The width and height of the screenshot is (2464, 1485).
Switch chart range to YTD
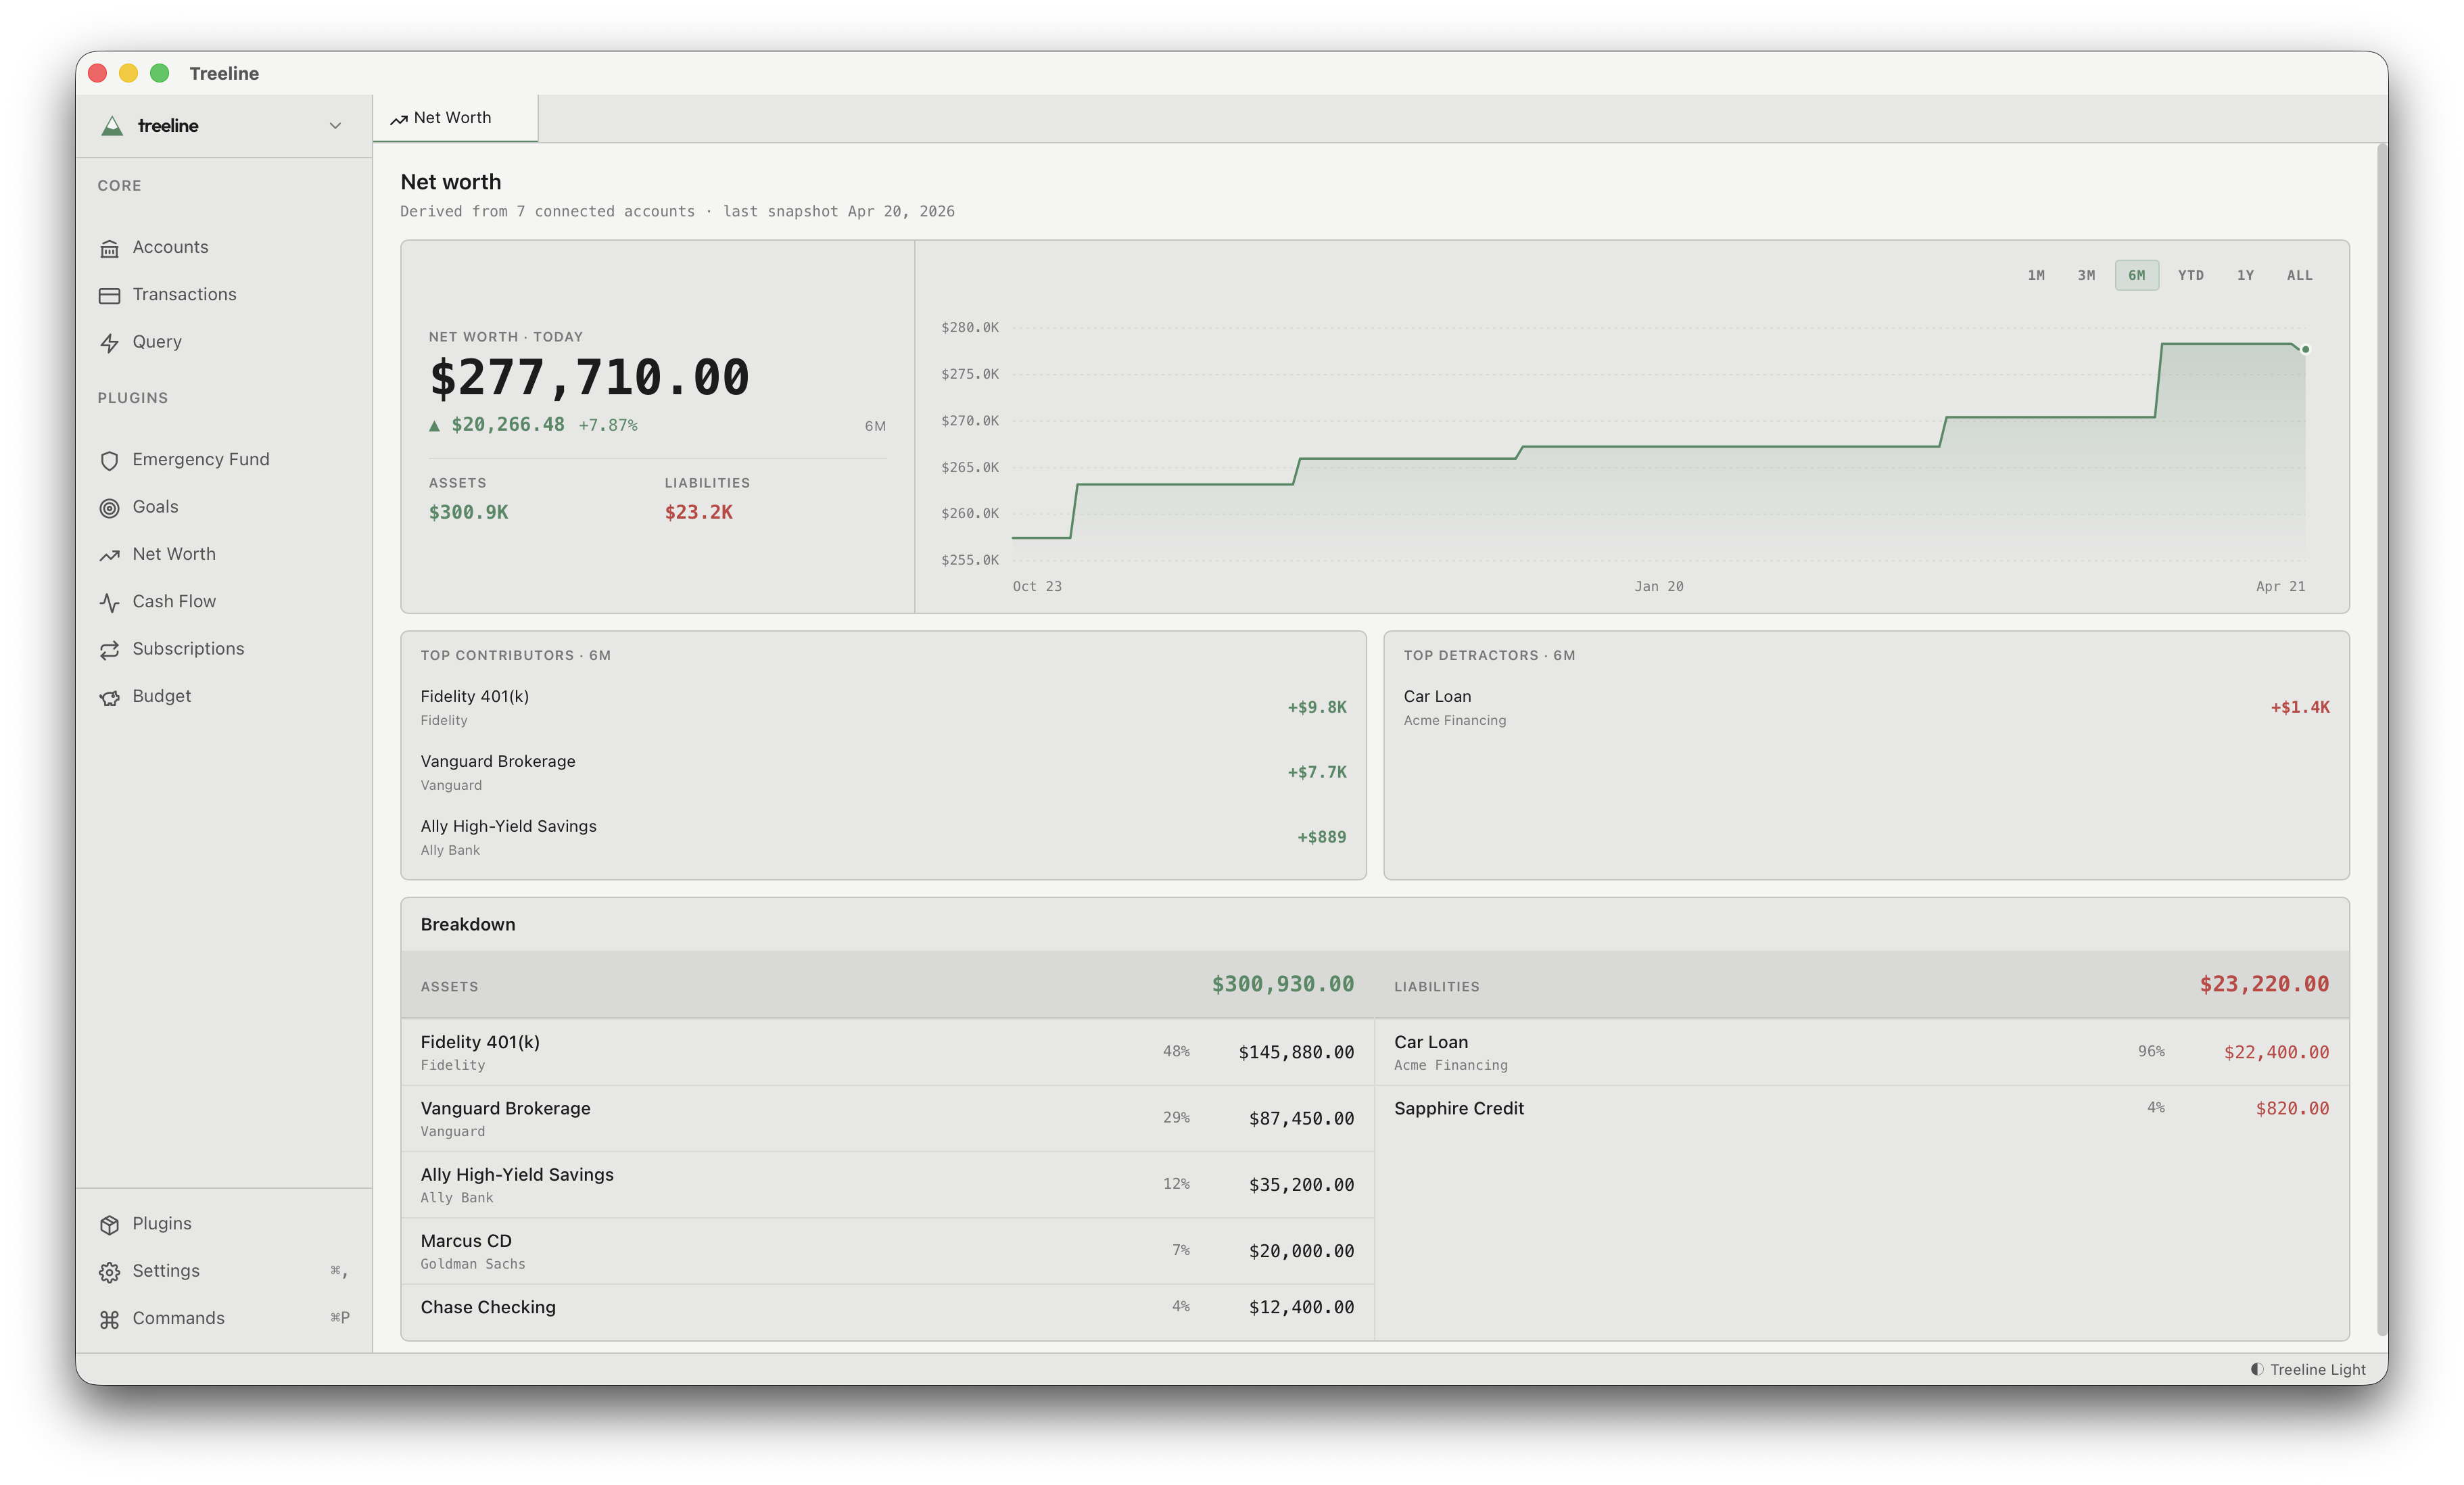(2191, 275)
